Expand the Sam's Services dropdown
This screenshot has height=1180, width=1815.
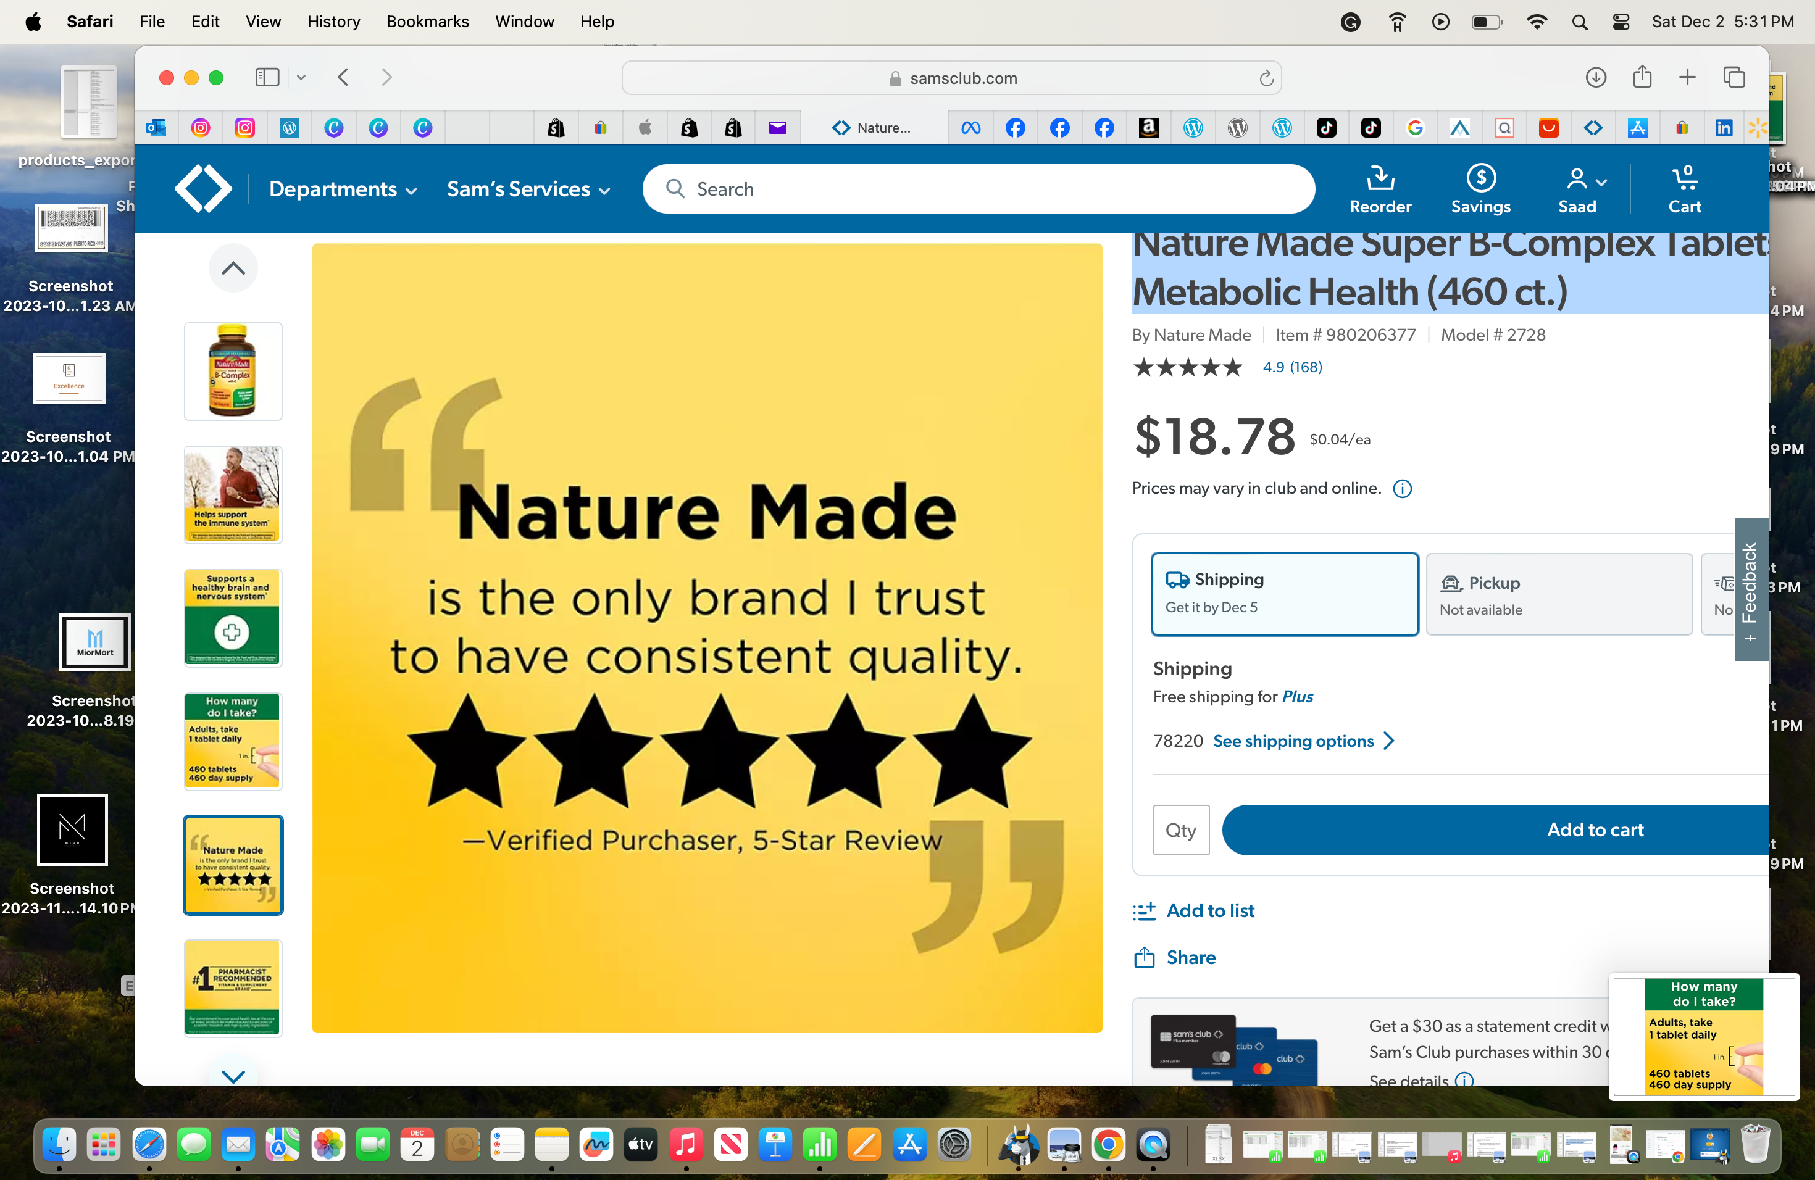click(x=528, y=189)
